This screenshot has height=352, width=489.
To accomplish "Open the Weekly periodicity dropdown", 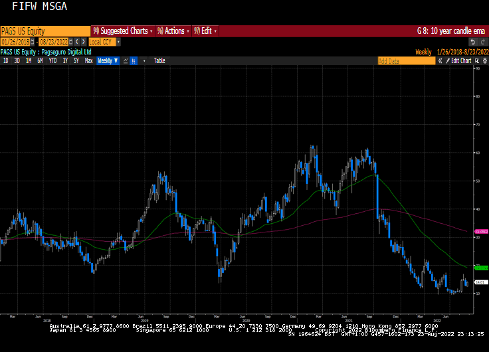I will 108,61.
